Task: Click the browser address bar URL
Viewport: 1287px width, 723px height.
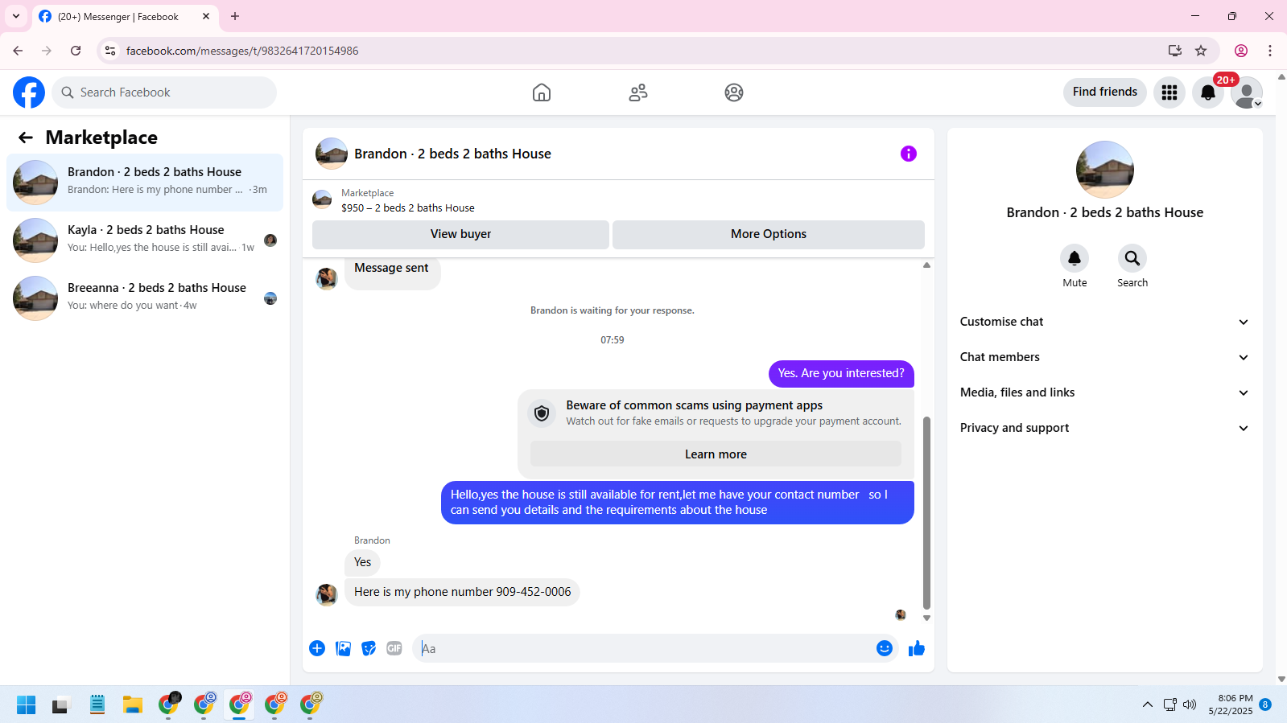Action: coord(242,51)
